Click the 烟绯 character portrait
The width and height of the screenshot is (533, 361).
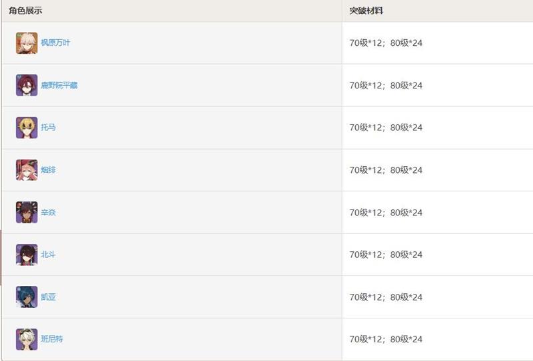[27, 170]
